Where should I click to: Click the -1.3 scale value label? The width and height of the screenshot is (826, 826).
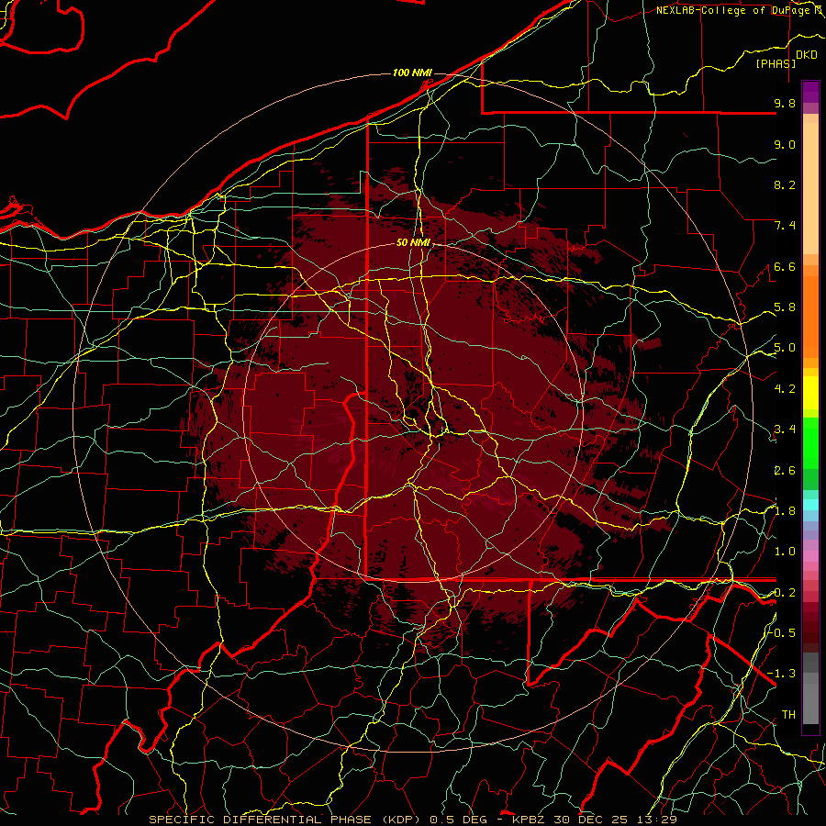pyautogui.click(x=782, y=675)
